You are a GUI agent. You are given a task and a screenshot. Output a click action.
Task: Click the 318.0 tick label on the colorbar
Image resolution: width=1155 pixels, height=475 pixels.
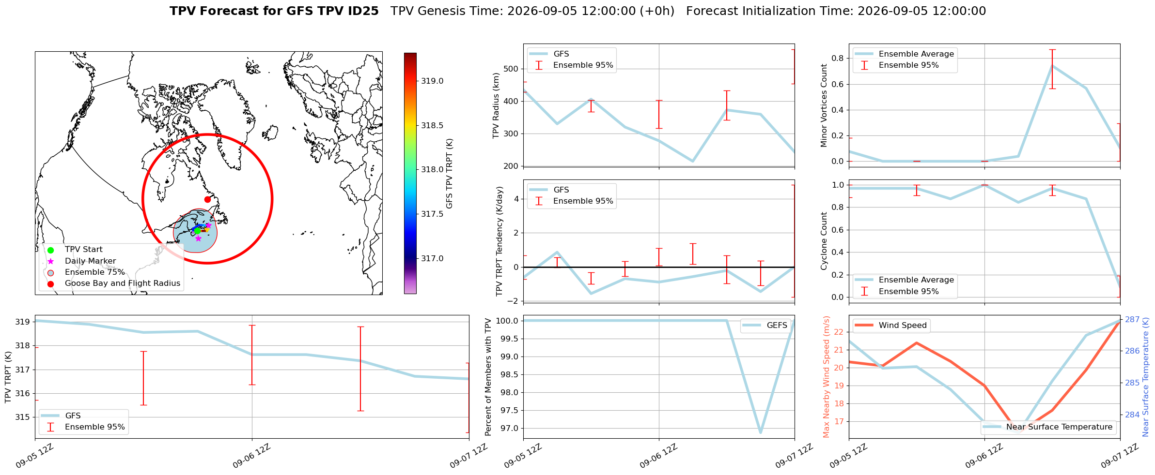click(432, 169)
